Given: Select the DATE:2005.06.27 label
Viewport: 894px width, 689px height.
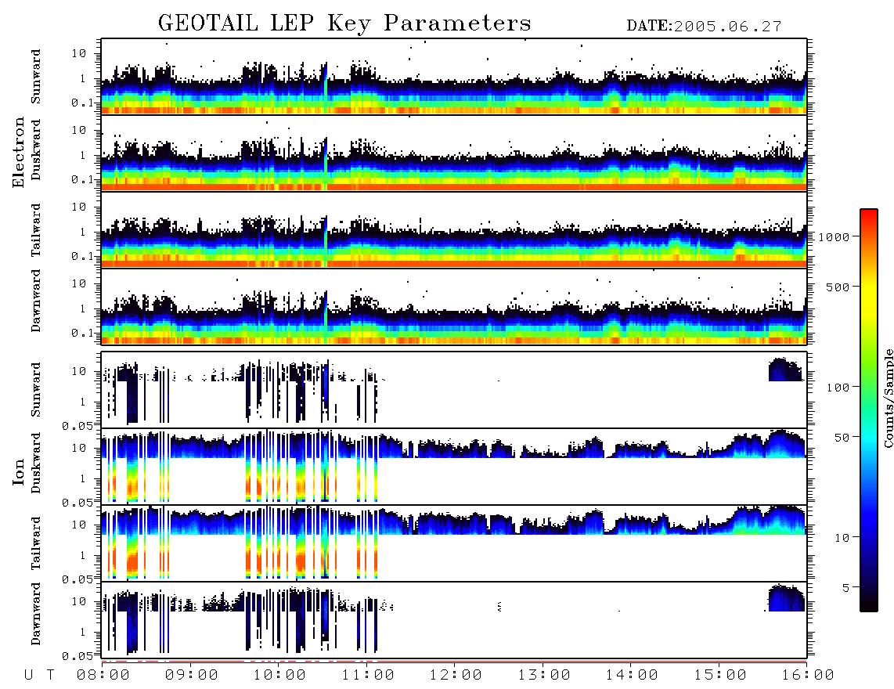Looking at the screenshot, I should 704,27.
